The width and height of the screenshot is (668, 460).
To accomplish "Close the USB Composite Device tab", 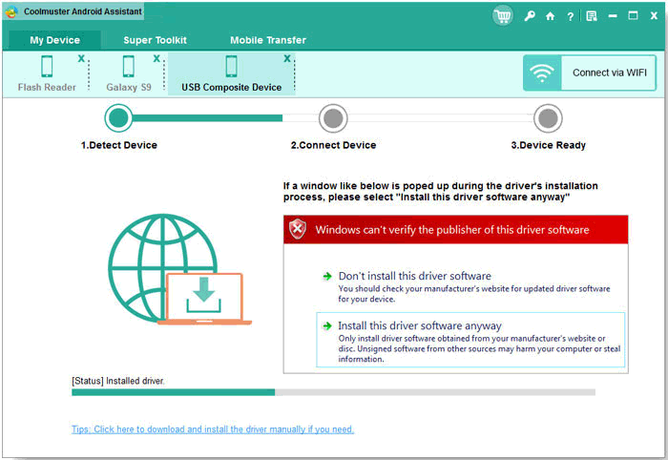I will point(287,59).
